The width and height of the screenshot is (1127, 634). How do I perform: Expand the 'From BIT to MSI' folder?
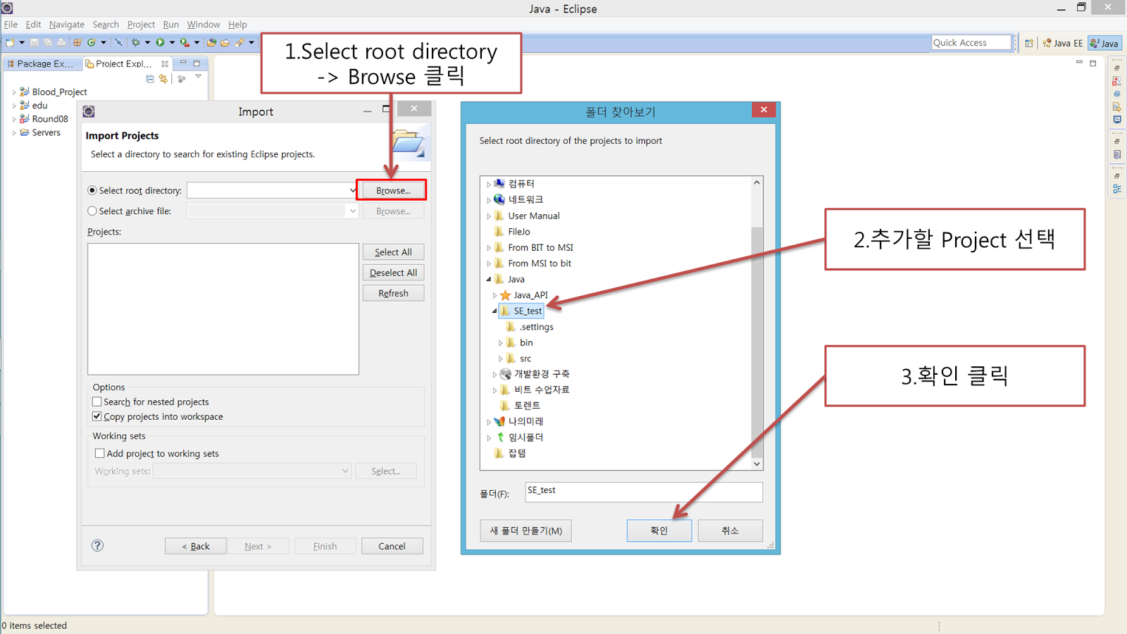pyautogui.click(x=489, y=248)
